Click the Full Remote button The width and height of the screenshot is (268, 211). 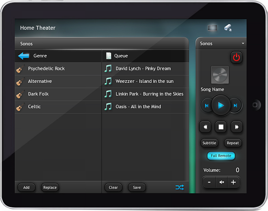(221, 156)
